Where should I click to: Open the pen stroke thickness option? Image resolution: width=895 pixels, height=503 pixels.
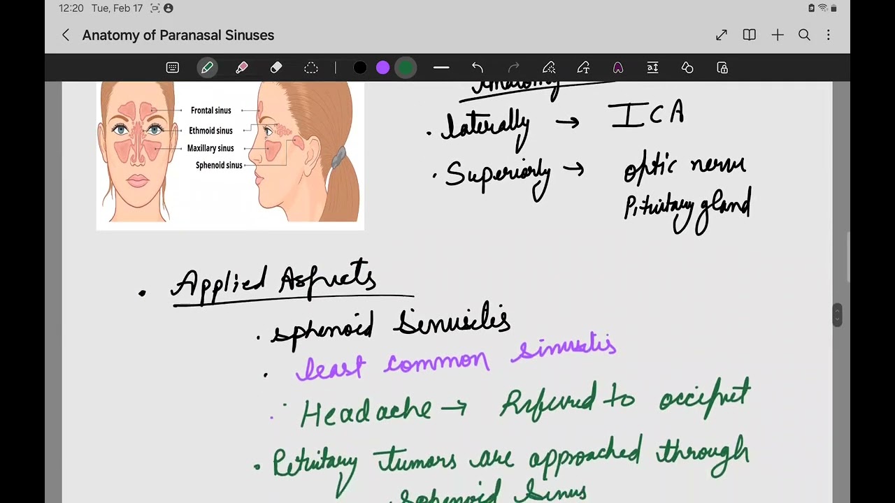pos(441,68)
